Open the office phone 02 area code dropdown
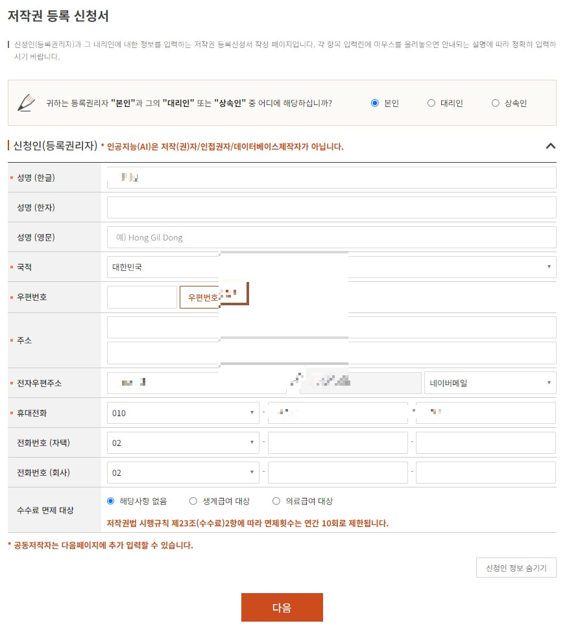Image resolution: width=567 pixels, height=632 pixels. [183, 473]
